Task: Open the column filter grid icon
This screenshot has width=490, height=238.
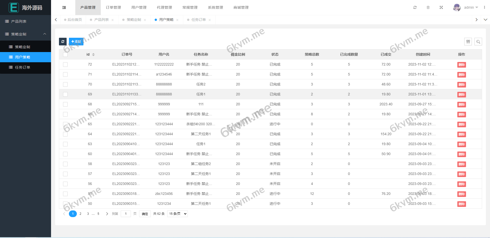Action: click(468, 42)
